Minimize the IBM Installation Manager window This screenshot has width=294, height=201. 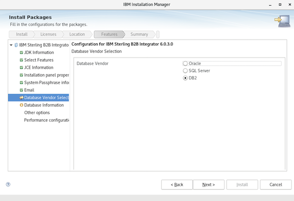click(270, 5)
